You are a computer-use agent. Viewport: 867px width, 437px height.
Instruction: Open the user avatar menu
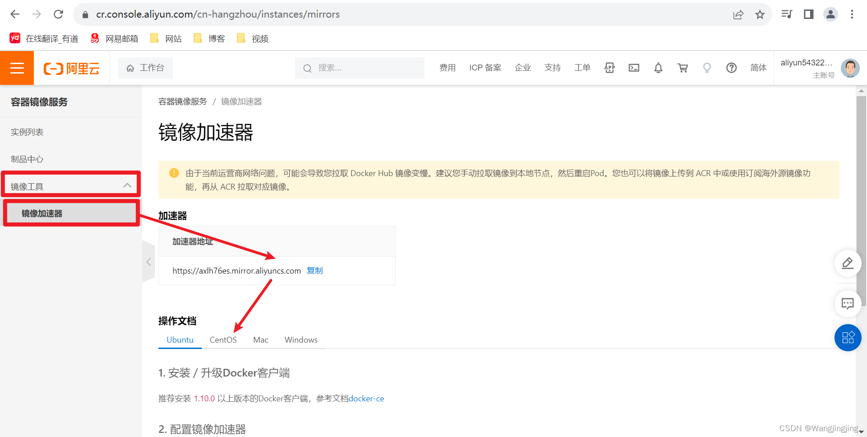click(850, 68)
